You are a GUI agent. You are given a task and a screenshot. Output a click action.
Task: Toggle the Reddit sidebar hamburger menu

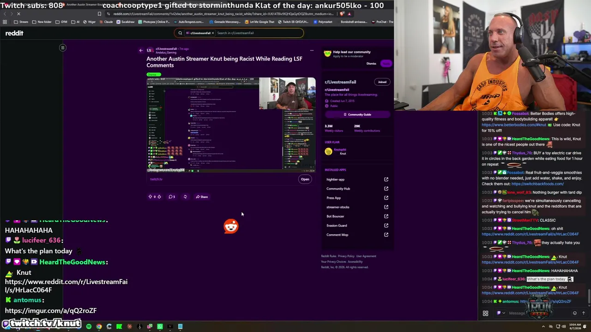click(63, 47)
